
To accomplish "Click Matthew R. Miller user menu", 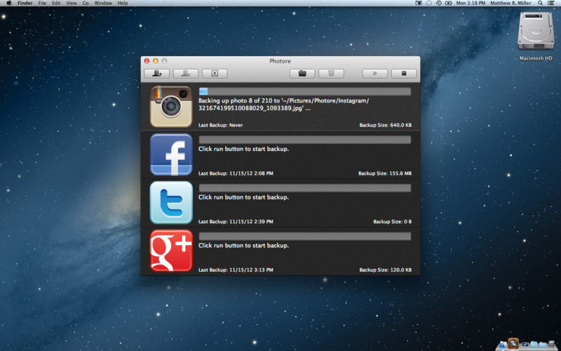I will click(x=511, y=4).
